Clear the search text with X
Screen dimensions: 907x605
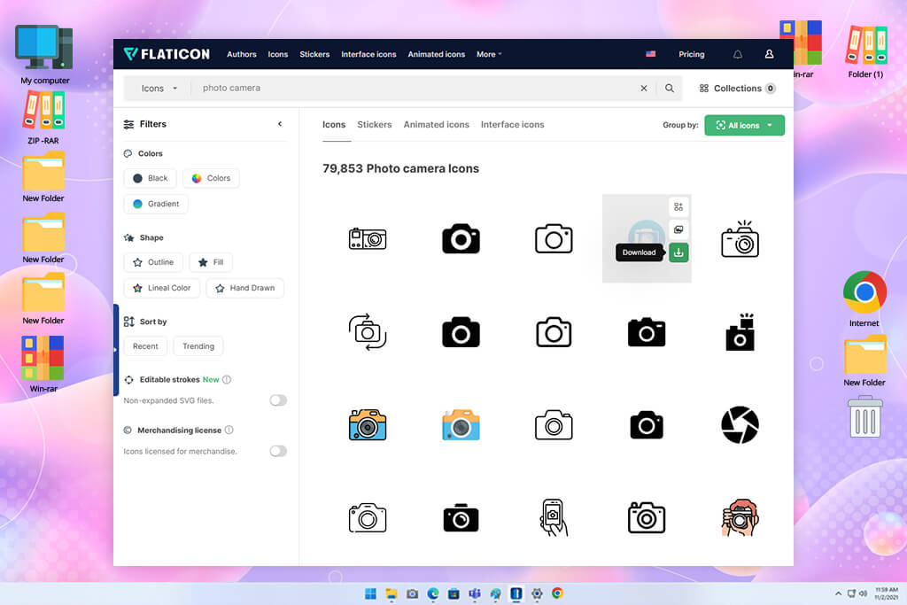[x=644, y=89]
